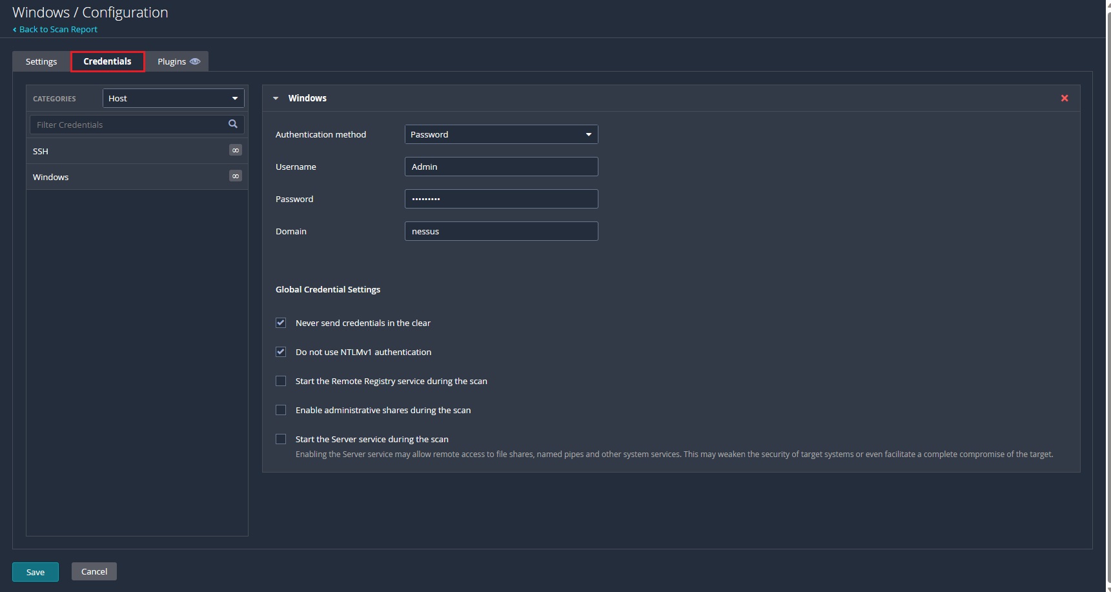Screen dimensions: 1111x592
Task: Save the scan configuration
Action: click(35, 571)
